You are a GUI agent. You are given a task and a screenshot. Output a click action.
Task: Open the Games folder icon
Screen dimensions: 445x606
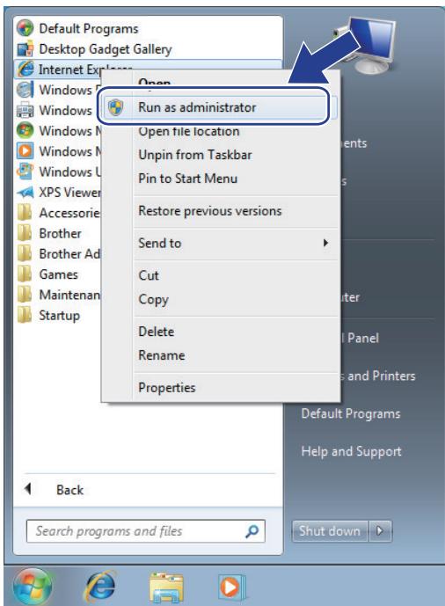pyautogui.click(x=25, y=274)
